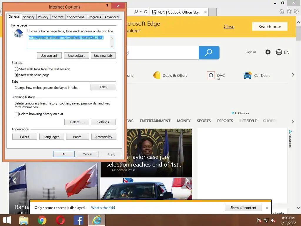Expand more news categories with right chevron
The image size is (301, 226).
tap(293, 121)
